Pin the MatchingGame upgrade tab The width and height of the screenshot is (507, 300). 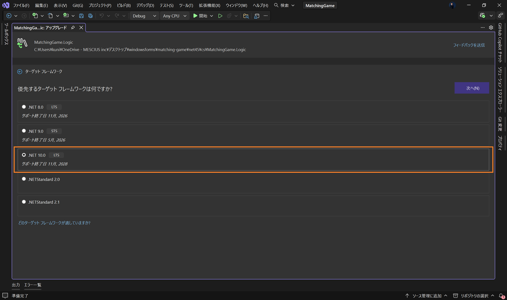(x=73, y=27)
